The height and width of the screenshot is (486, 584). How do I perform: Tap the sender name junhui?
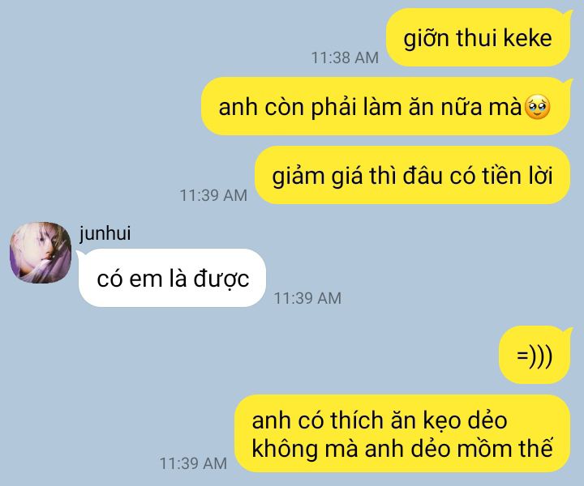pos(105,233)
